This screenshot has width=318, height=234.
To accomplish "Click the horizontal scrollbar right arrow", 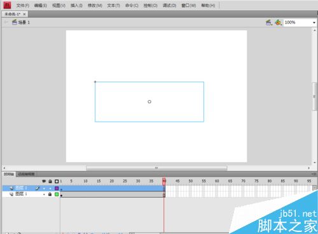I will (309, 168).
